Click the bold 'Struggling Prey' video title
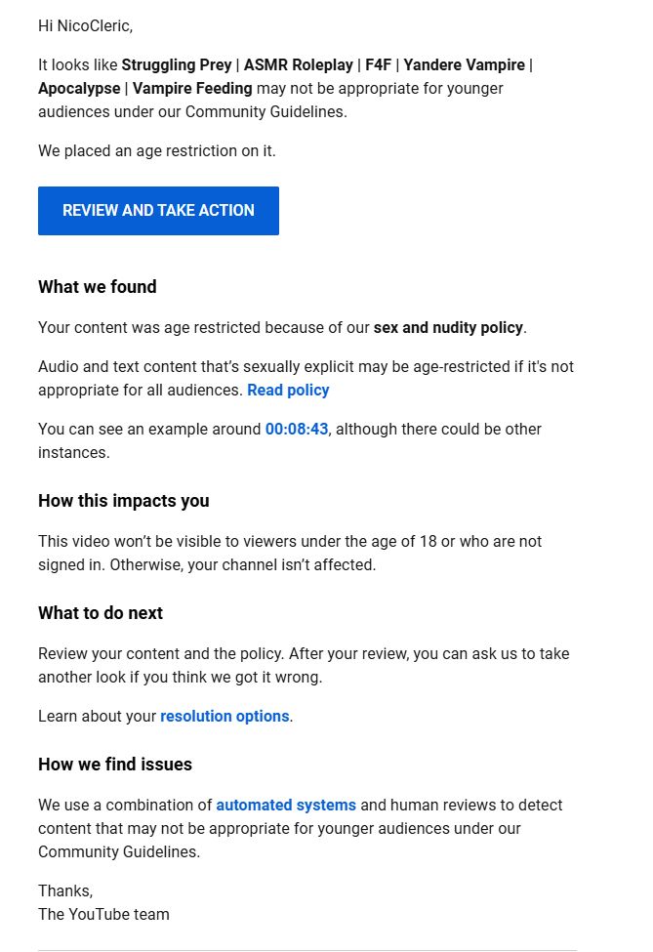The width and height of the screenshot is (653, 952). (x=177, y=65)
